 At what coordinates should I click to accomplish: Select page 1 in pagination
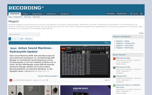click(x=10, y=39)
